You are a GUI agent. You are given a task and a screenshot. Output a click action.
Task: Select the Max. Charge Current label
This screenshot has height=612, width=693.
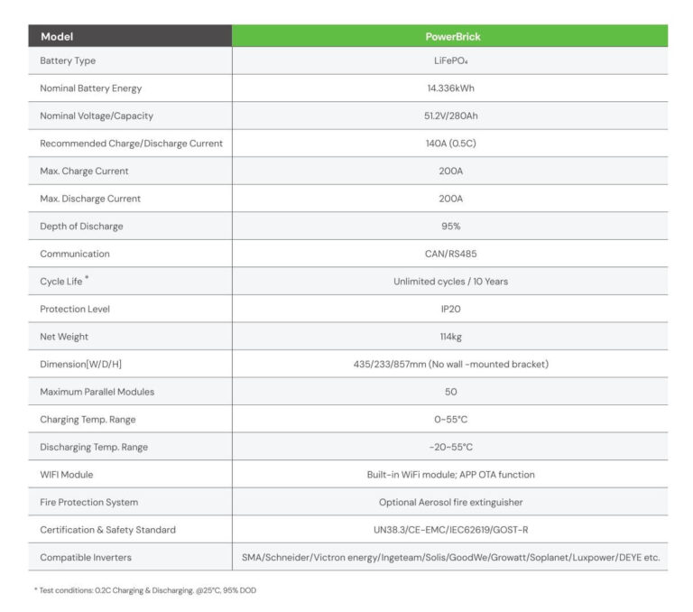pyautogui.click(x=84, y=171)
